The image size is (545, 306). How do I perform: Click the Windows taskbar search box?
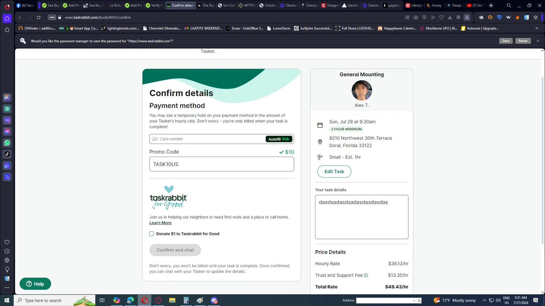(54, 300)
